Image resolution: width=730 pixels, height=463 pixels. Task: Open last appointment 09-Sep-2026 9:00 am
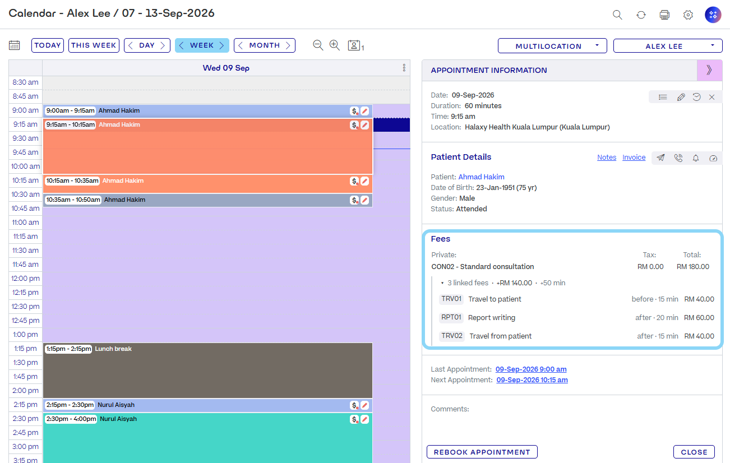click(531, 369)
